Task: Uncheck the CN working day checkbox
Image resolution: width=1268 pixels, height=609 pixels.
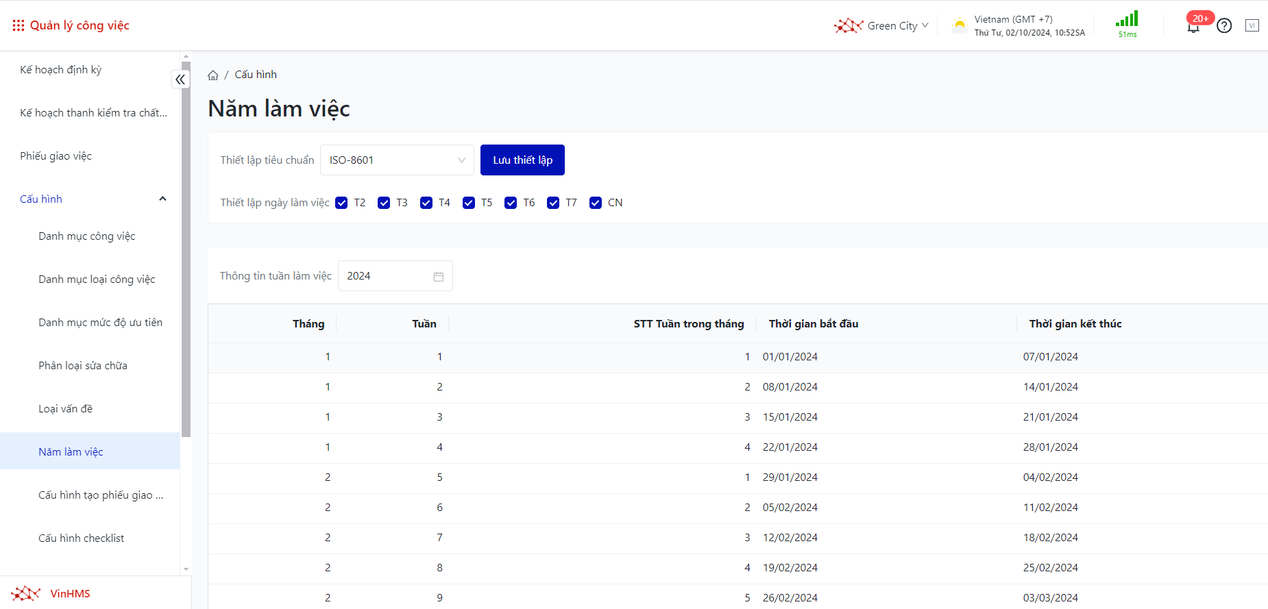Action: 596,203
